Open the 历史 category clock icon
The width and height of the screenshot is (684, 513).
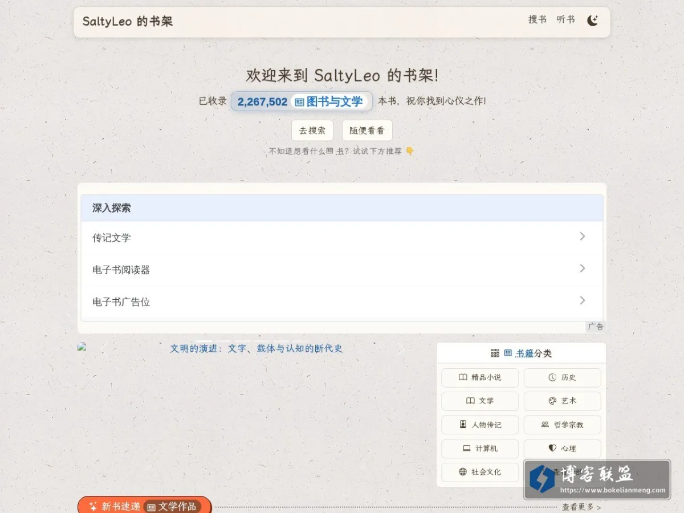(552, 377)
